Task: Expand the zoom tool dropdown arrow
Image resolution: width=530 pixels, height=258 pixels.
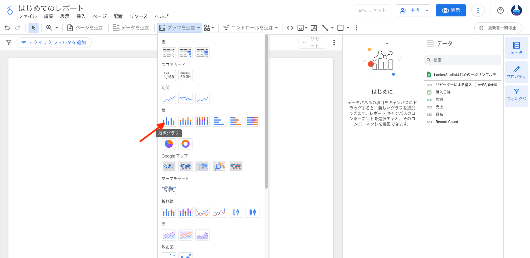Action: pyautogui.click(x=57, y=28)
